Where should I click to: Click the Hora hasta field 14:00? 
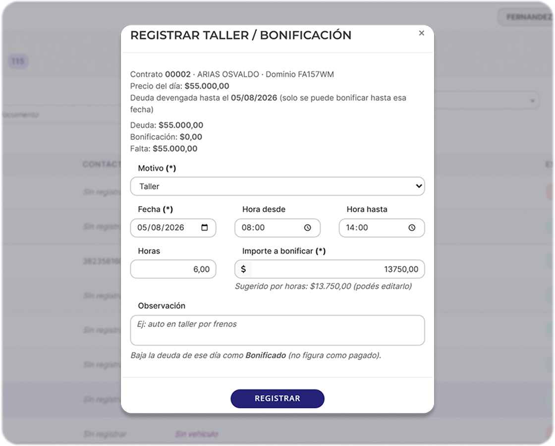382,228
